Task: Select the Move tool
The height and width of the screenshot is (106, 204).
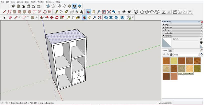Action: pos(52,17)
